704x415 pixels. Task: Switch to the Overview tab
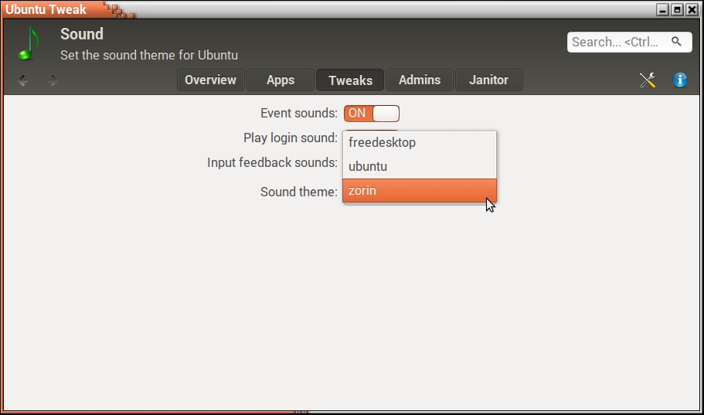point(210,80)
